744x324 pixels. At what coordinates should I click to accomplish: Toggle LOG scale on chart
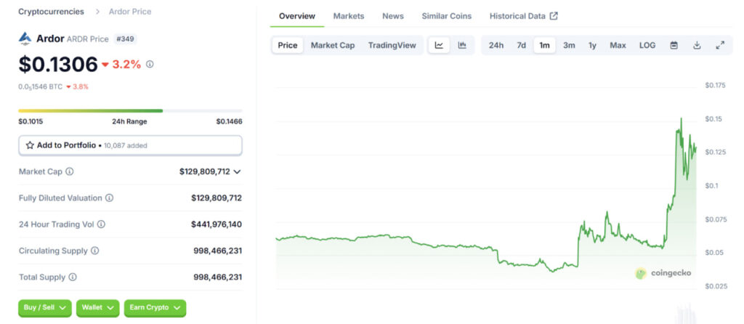647,46
